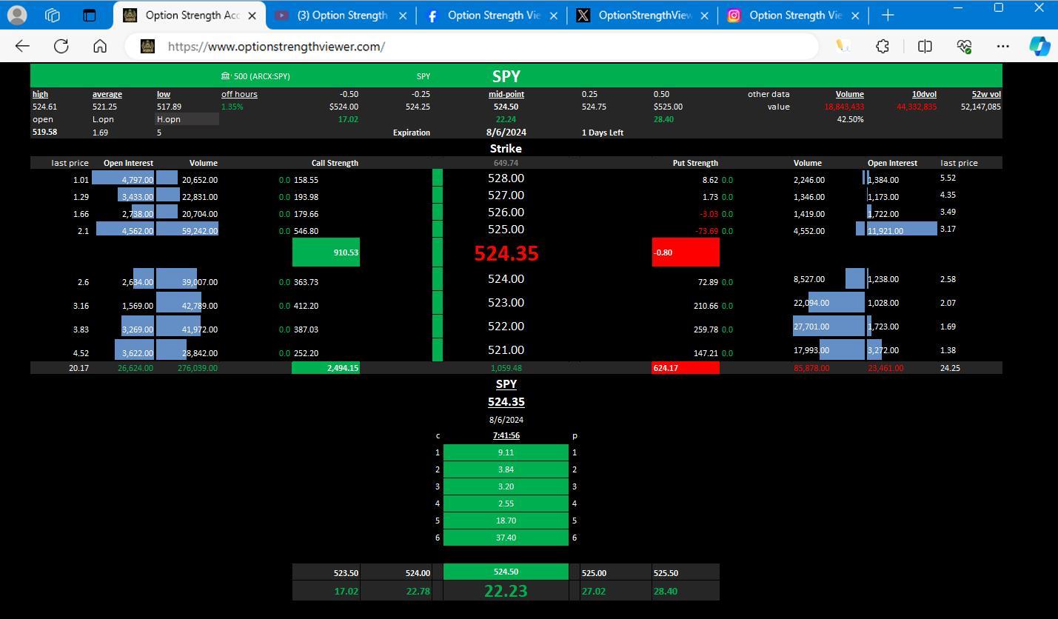Viewport: 1058px width, 619px height.
Task: Click the underlined 'high' label
Action: tap(40, 94)
